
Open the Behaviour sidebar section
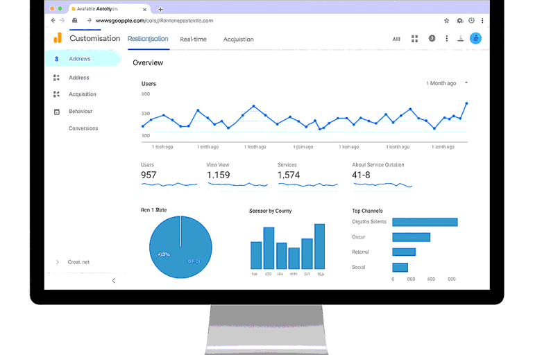click(81, 111)
